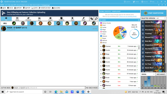Open the Rogue loss 57 minutes ago
Screen dimensions: 167x94
coord(119,74)
